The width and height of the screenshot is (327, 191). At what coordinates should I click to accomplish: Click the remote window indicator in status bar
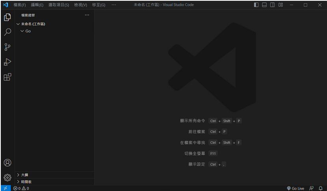tap(6, 188)
